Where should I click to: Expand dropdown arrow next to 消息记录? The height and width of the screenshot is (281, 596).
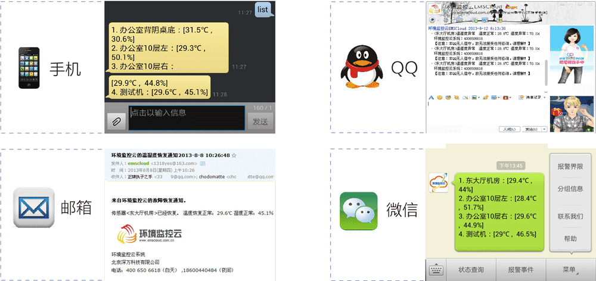click(545, 98)
